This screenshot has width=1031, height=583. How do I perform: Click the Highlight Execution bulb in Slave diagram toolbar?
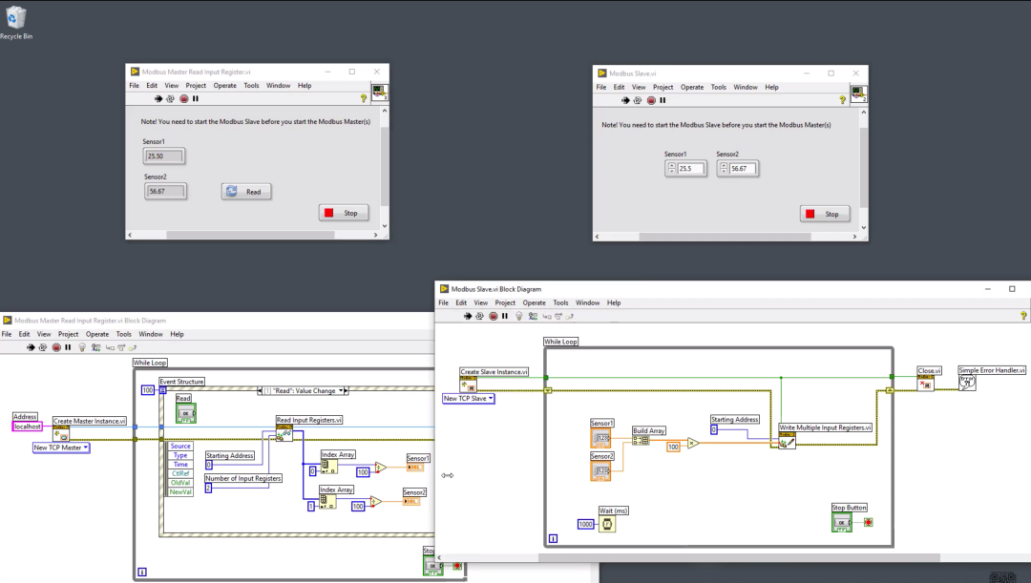518,315
